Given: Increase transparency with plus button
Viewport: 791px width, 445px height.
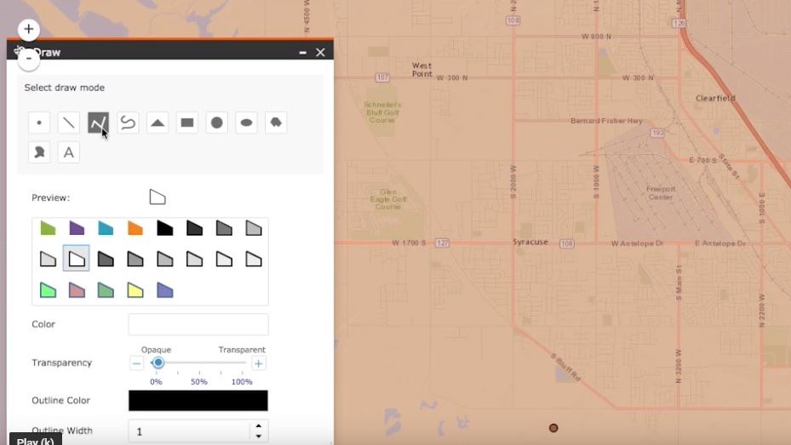Looking at the screenshot, I should 259,363.
